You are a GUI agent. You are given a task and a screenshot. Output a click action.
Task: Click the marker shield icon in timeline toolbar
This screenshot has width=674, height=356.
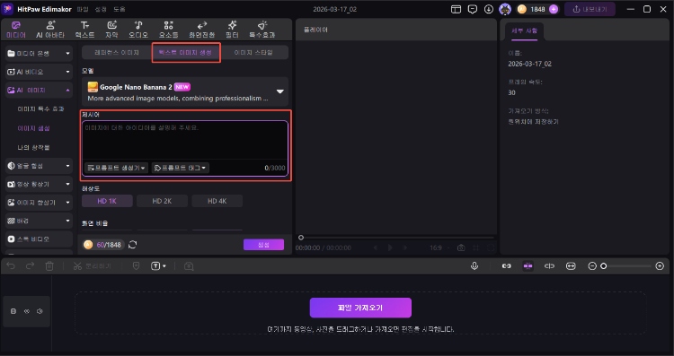(136, 266)
